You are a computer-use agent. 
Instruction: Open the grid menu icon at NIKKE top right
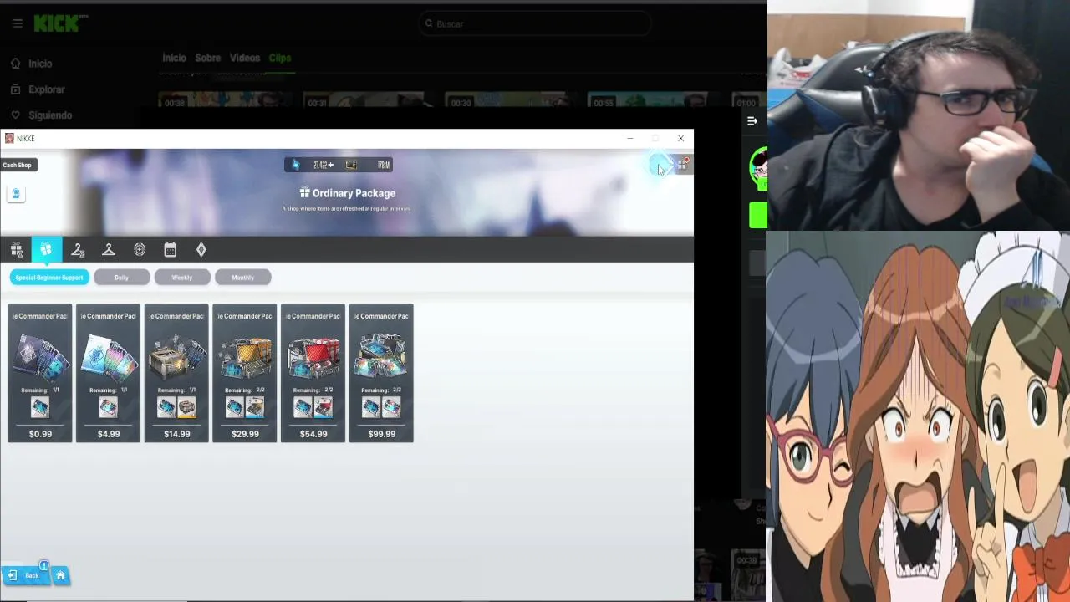(x=682, y=165)
